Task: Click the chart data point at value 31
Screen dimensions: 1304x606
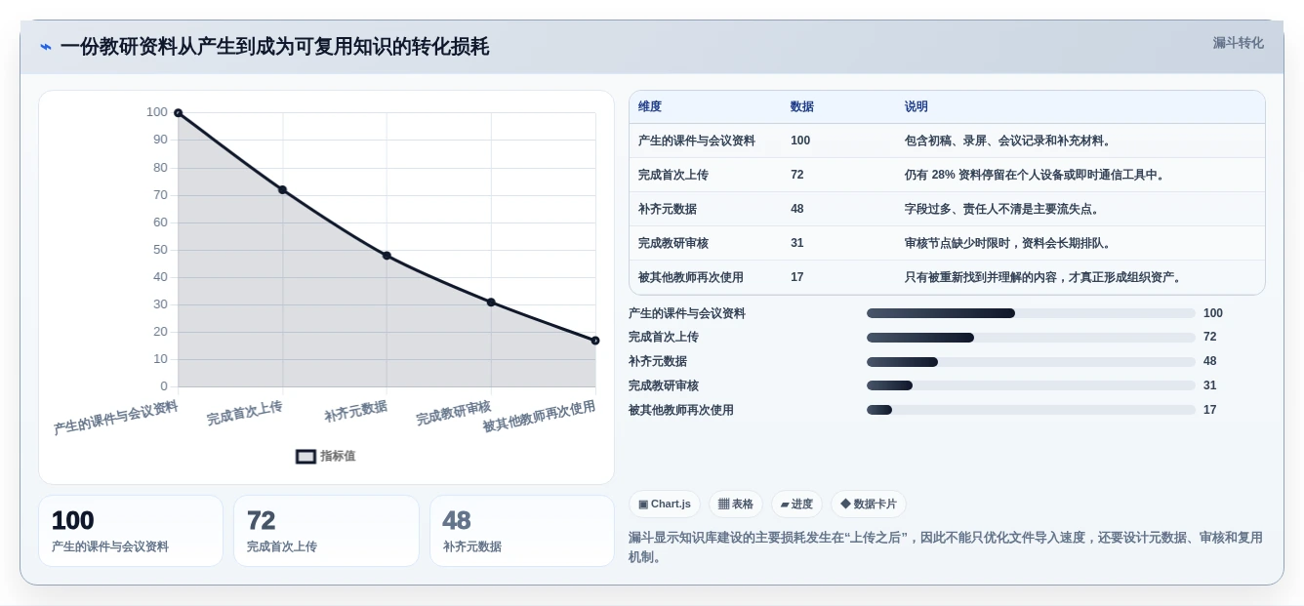Action: click(491, 303)
